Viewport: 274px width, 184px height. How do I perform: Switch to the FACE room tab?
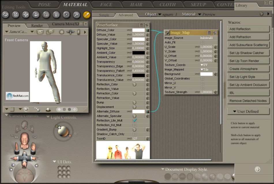pos(106,5)
